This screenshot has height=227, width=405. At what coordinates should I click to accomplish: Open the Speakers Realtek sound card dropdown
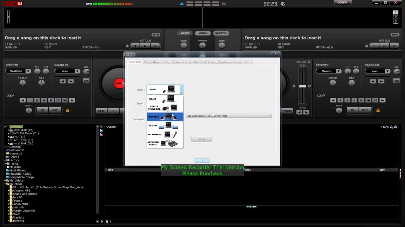pyautogui.click(x=229, y=116)
